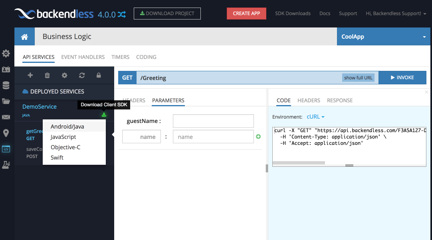Click the INVOKE button
The image size is (432, 240).
pos(402,78)
